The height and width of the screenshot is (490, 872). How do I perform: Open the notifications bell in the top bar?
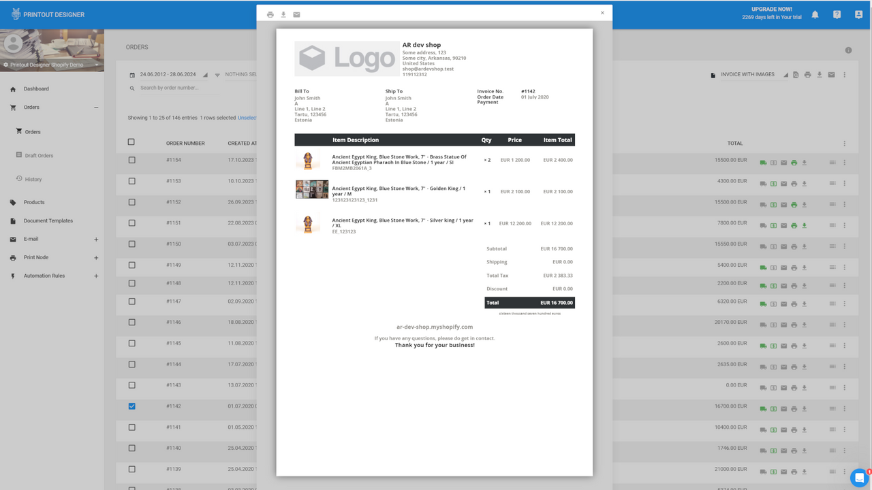coord(815,14)
